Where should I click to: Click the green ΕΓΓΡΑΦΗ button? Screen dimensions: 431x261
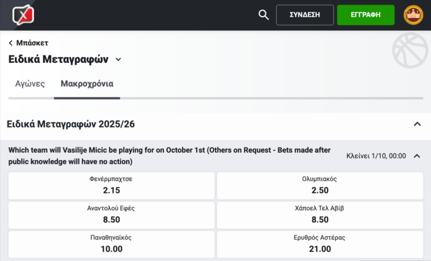(x=365, y=15)
